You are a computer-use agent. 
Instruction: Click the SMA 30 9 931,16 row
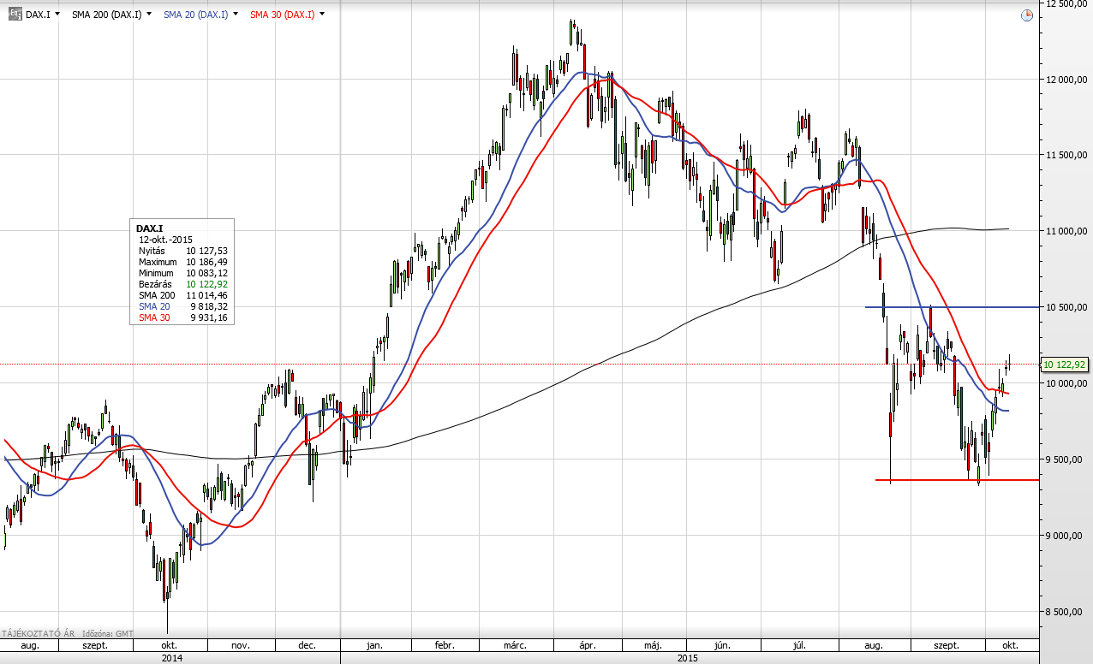182,317
